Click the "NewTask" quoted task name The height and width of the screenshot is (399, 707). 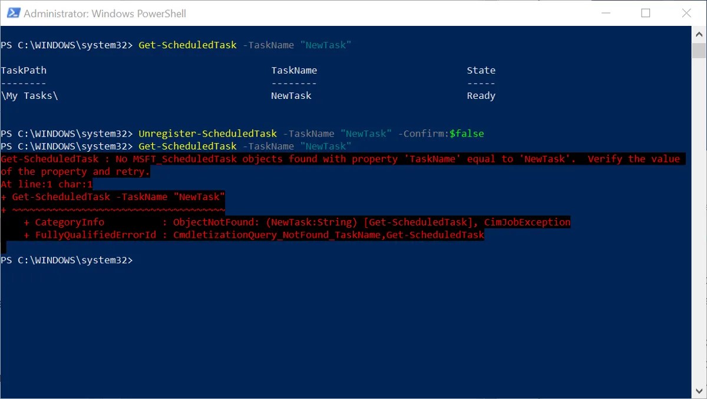tap(326, 45)
